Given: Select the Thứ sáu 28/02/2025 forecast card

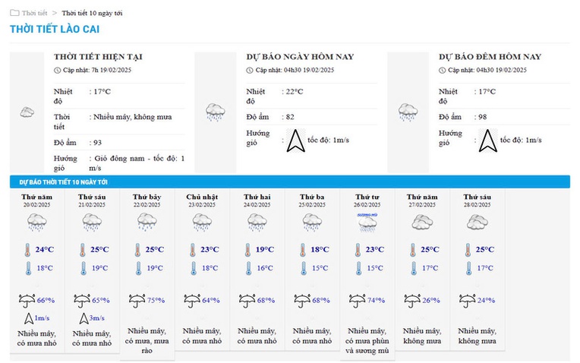Looking at the screenshot, I should point(478,270).
